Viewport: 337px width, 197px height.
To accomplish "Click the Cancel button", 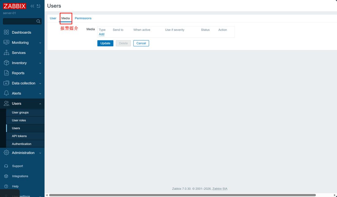I will coord(141,43).
